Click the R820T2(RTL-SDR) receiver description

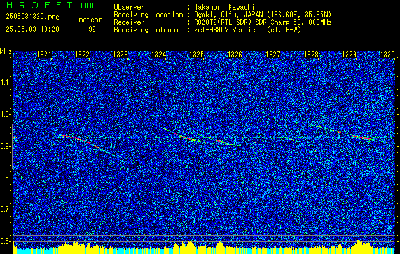(263, 22)
